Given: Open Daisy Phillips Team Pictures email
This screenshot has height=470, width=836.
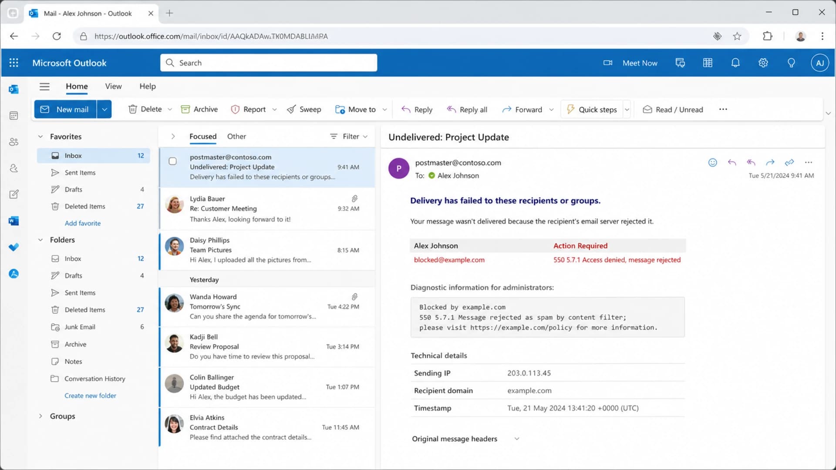Looking at the screenshot, I should point(267,250).
